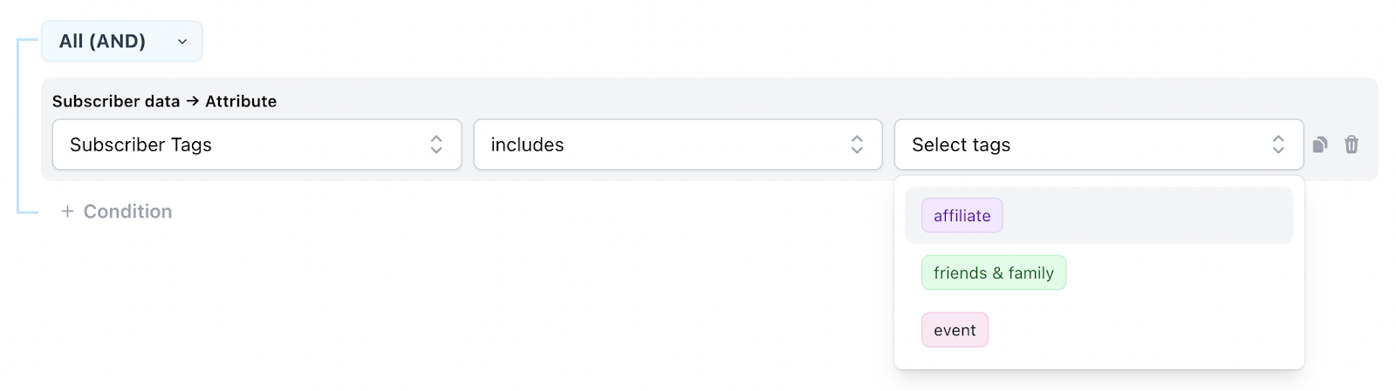Click the duplicate condition icon
Screen dimensions: 1396x391
(1320, 145)
